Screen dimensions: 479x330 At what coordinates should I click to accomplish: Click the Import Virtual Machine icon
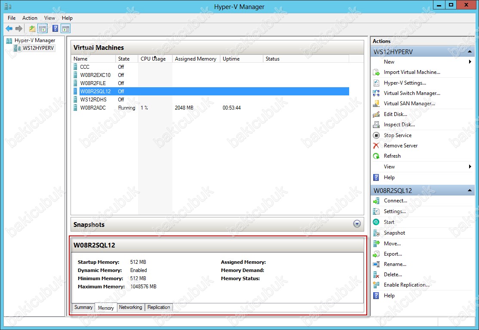click(376, 72)
